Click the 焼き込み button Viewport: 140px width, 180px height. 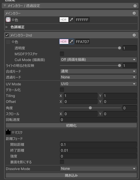click(x=71, y=175)
